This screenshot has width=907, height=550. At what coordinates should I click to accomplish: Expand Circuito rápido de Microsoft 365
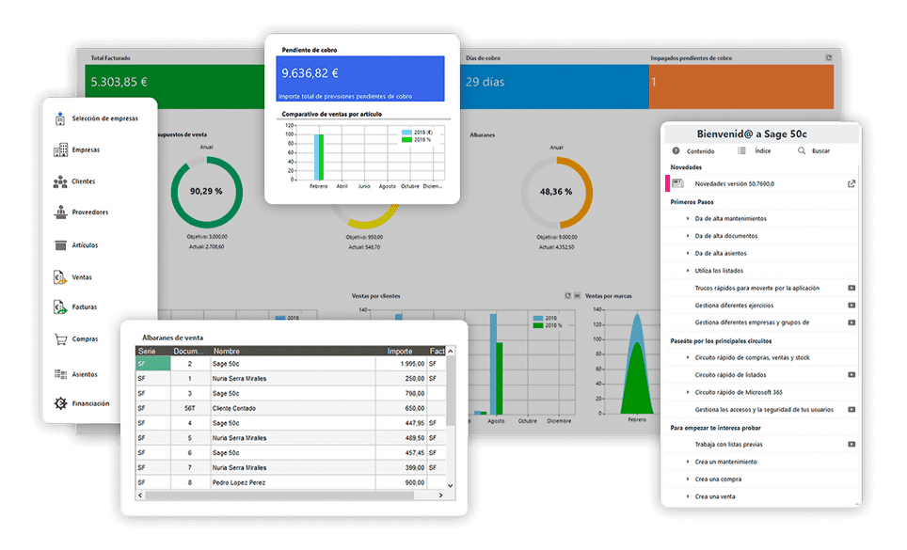[x=688, y=392]
